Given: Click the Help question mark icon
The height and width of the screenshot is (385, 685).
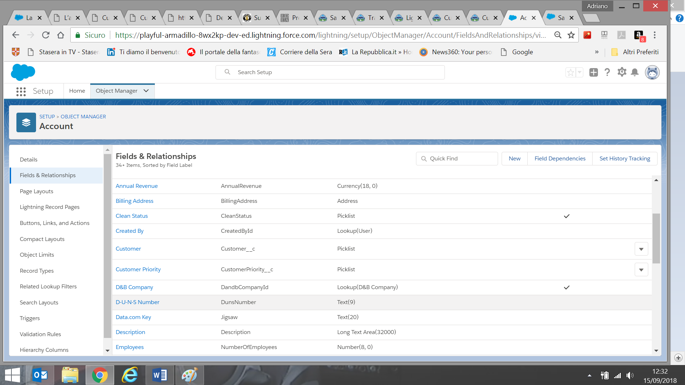Looking at the screenshot, I should pyautogui.click(x=607, y=72).
